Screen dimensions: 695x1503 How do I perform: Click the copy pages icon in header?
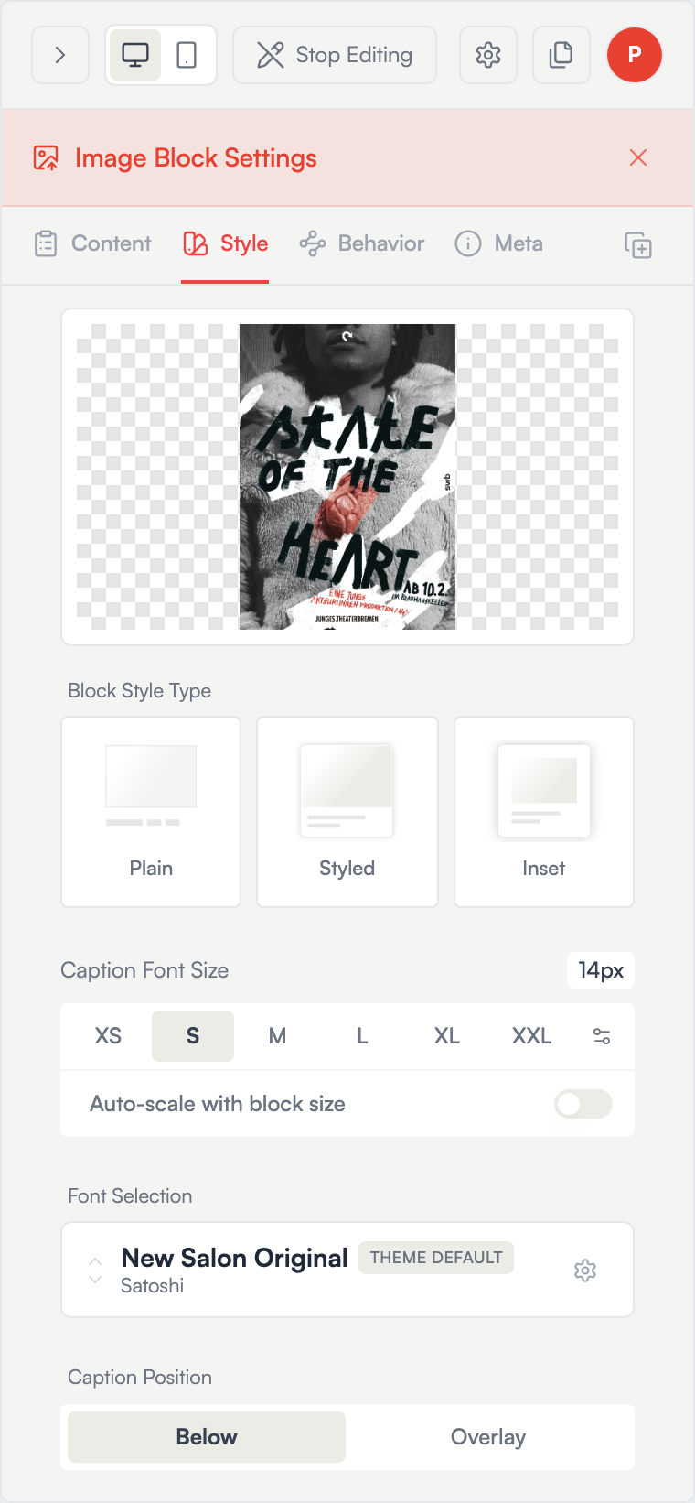561,55
